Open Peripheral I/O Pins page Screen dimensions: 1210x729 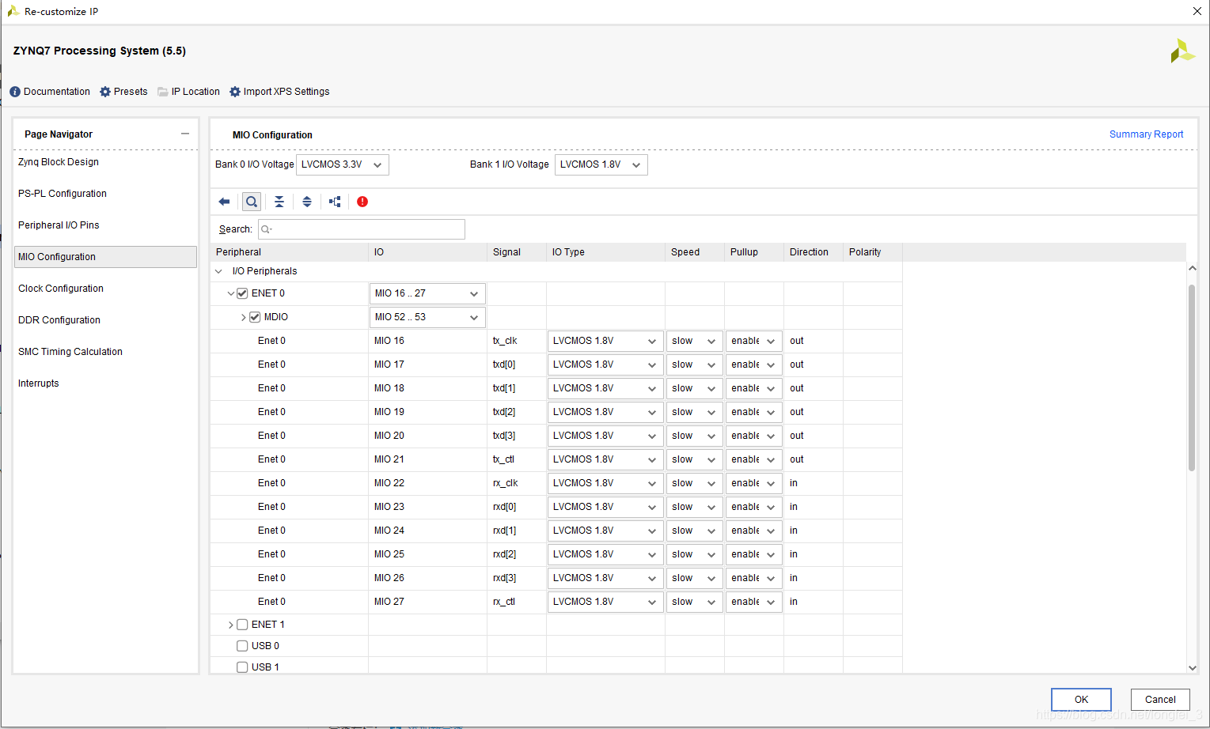pyautogui.click(x=59, y=225)
